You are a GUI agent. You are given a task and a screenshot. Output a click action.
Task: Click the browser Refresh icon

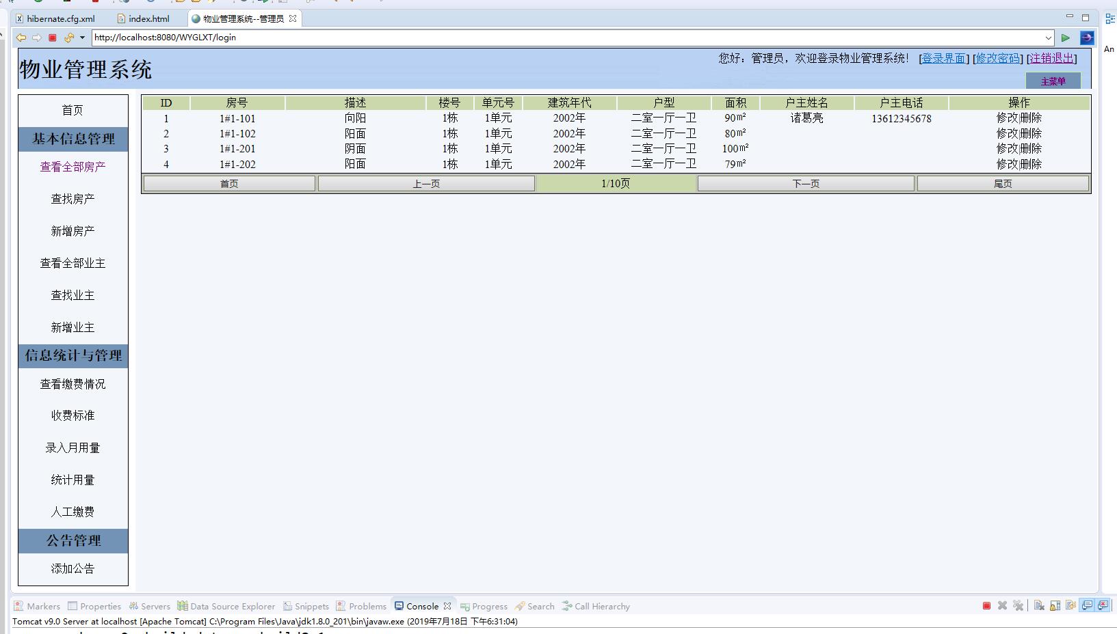(68, 38)
